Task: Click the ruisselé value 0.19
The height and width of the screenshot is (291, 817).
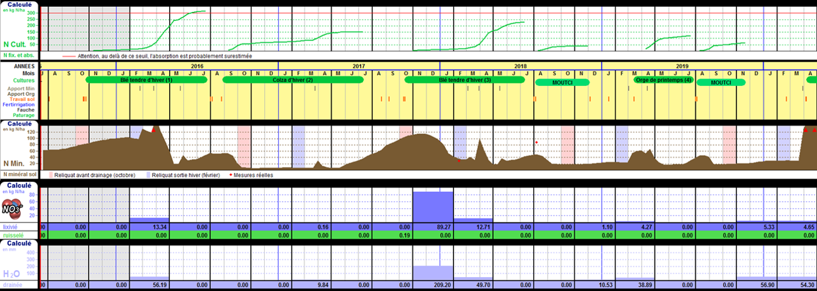Action: (405, 235)
